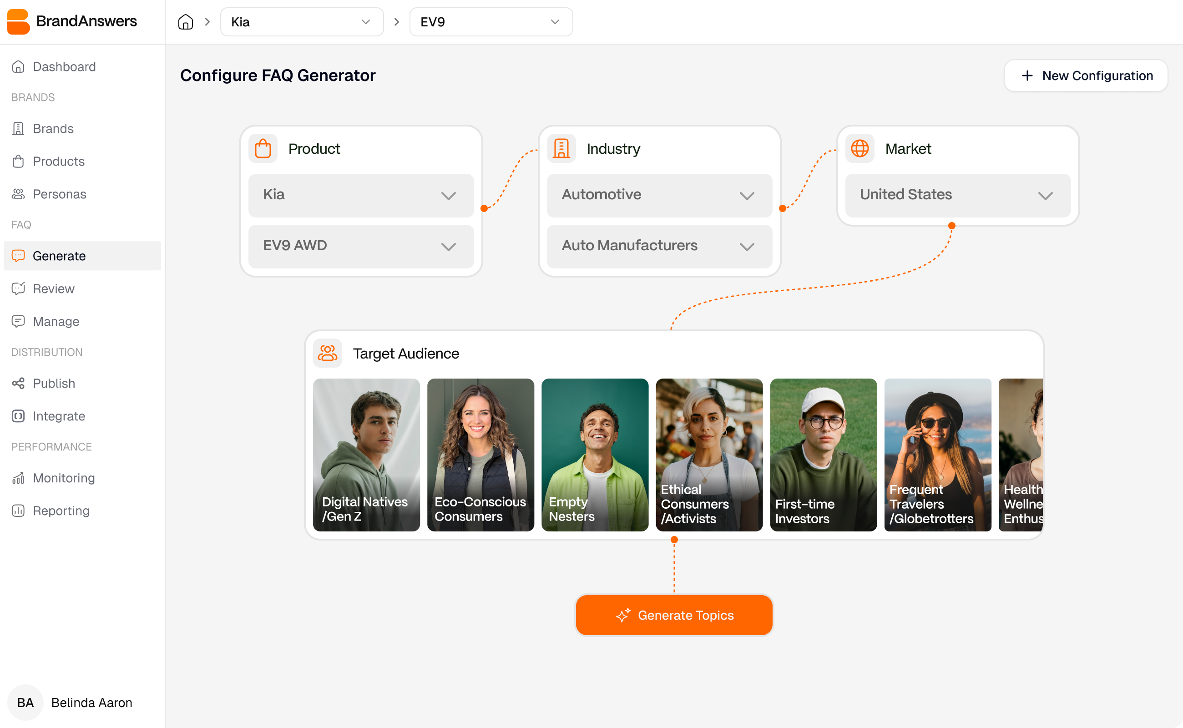1183x728 pixels.
Task: Click the Belinda Aaron profile avatar
Action: click(25, 703)
